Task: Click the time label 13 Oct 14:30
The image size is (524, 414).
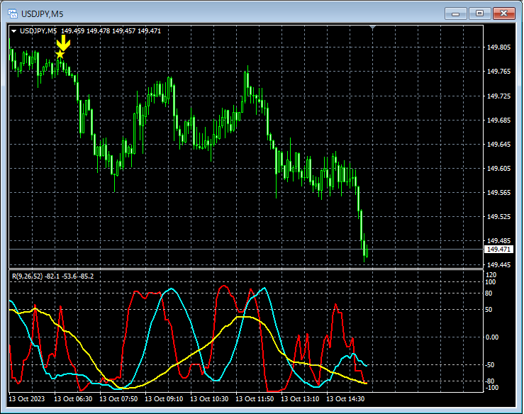Action: (345, 399)
